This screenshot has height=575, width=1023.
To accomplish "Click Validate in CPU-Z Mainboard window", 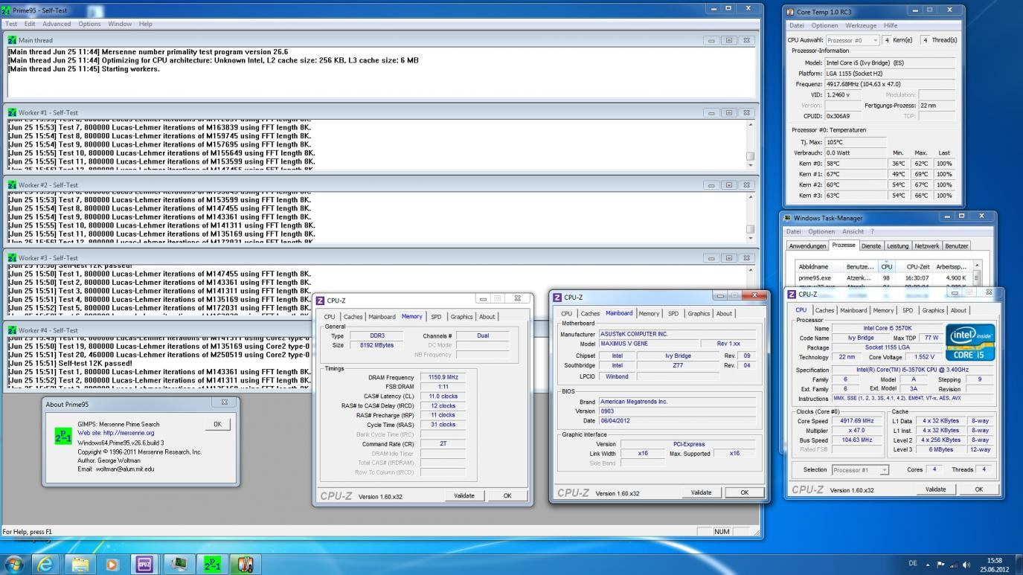I will (701, 492).
